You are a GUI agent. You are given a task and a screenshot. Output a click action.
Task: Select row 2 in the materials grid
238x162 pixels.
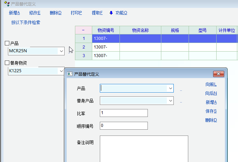(x=84, y=47)
